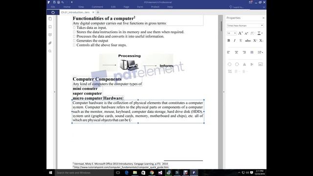This screenshot has height=176, width=313.
Task: Launch Microsoft Edge from taskbar
Action: click(x=126, y=173)
